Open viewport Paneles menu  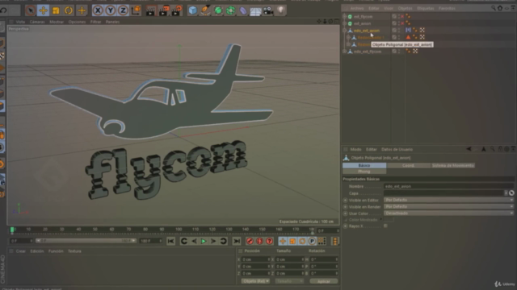(x=112, y=22)
